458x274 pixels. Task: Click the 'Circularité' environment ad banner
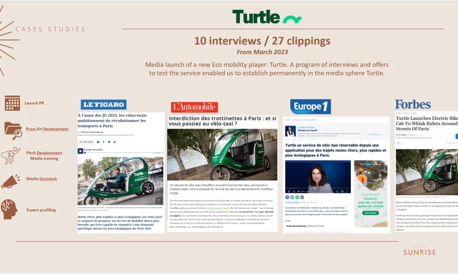(x=370, y=194)
